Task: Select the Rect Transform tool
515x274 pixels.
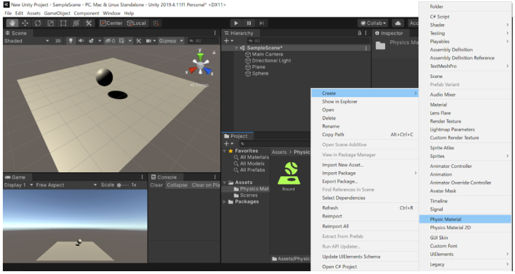Action: click(63, 23)
